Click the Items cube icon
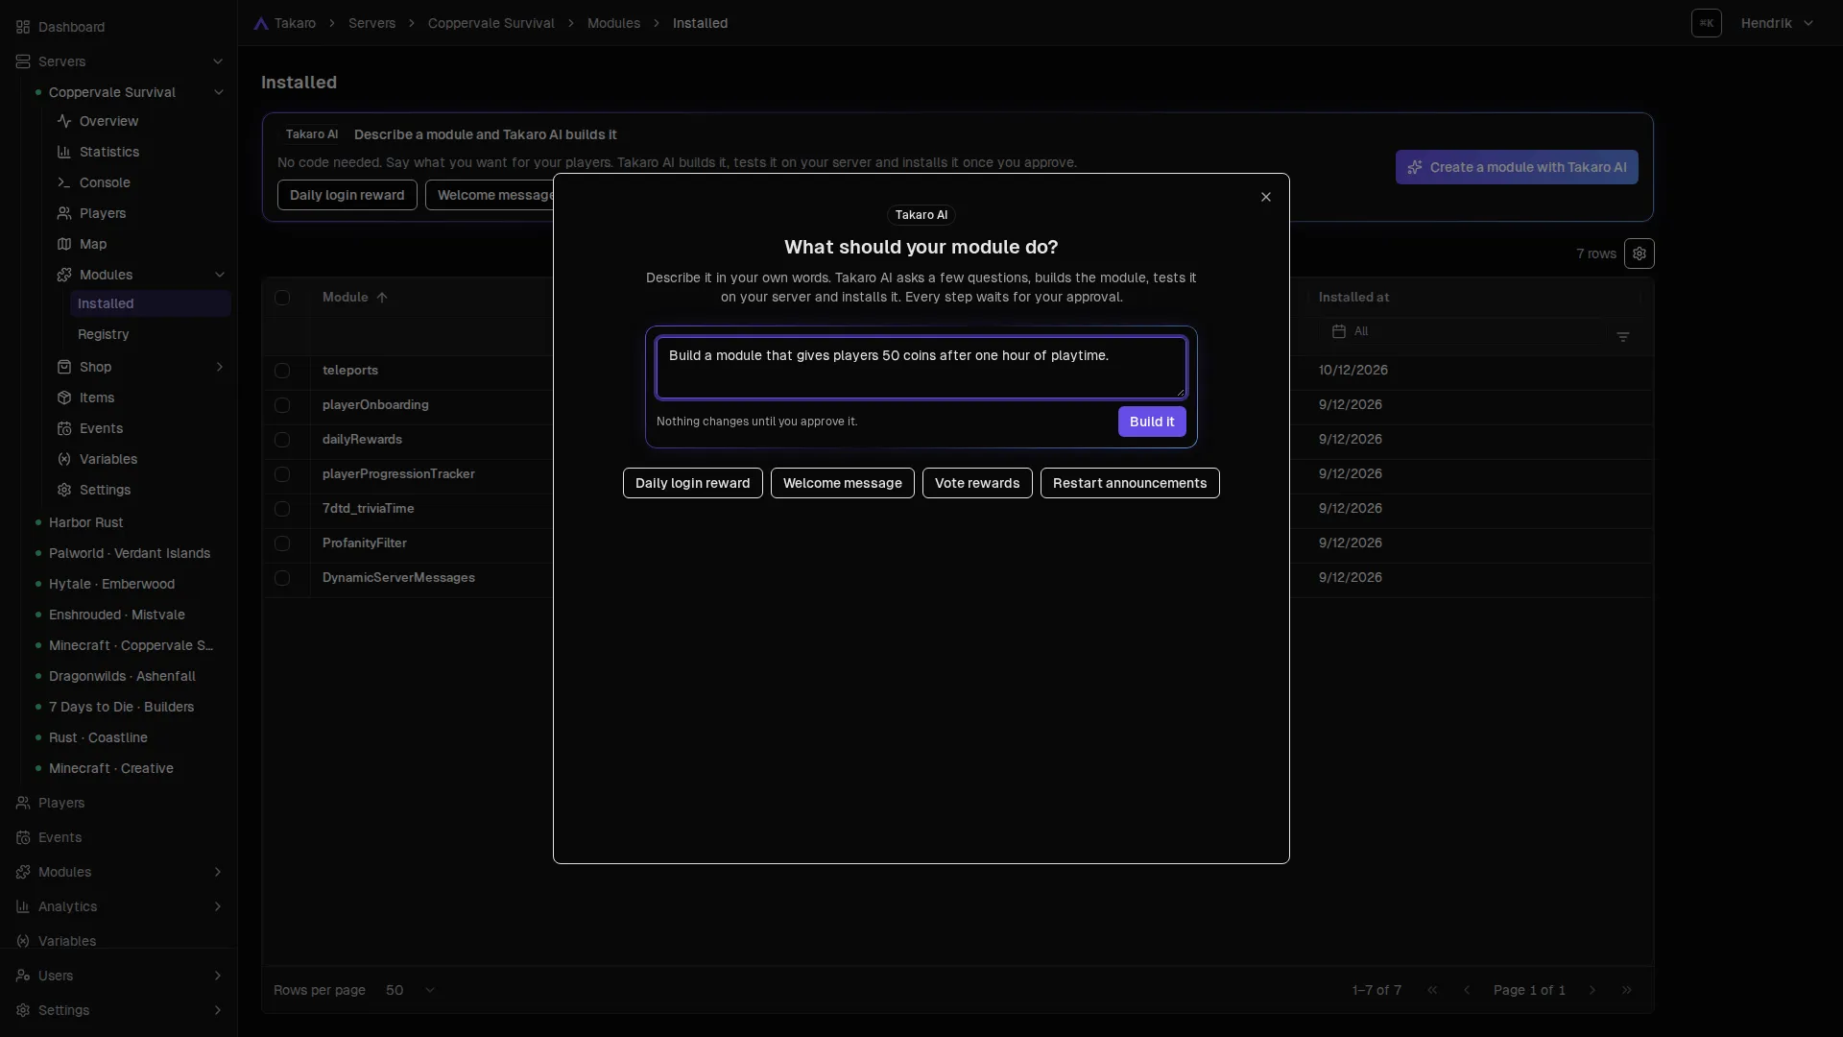 64,398
